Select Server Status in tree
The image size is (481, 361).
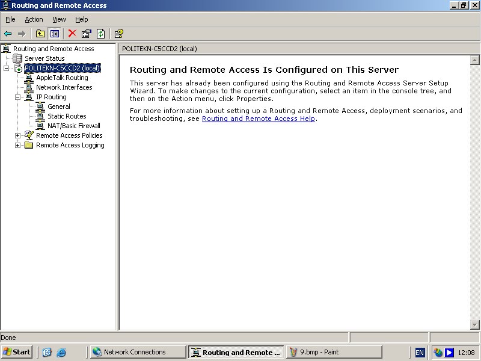pyautogui.click(x=44, y=58)
